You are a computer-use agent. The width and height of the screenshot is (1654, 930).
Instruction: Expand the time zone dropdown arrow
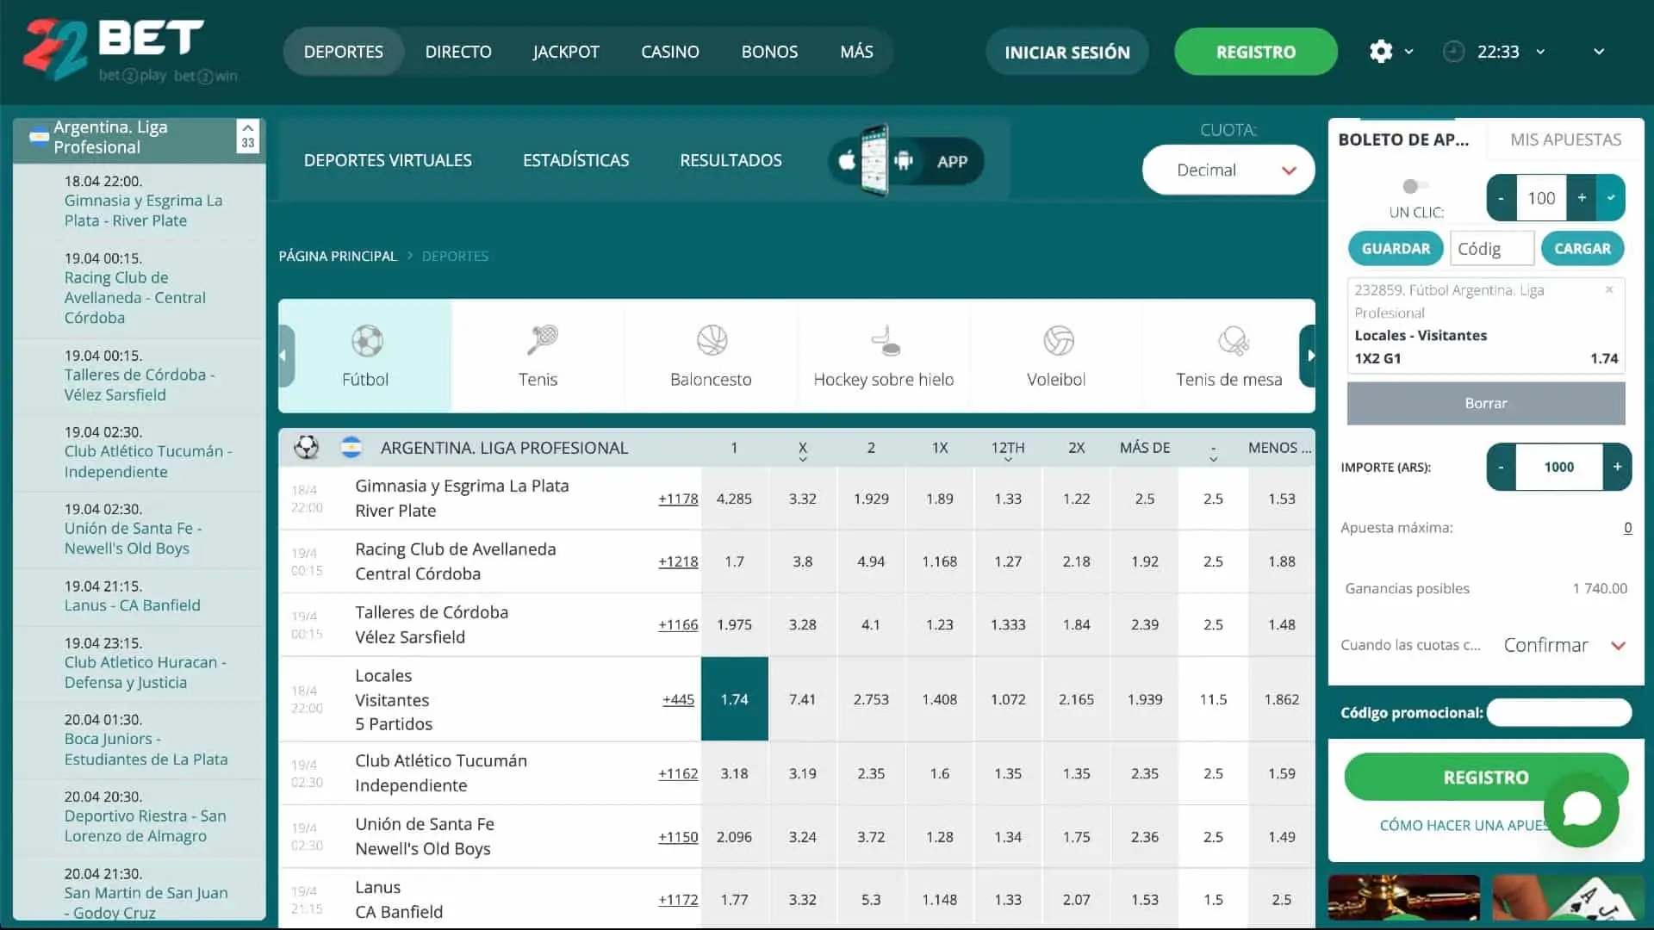(x=1540, y=52)
